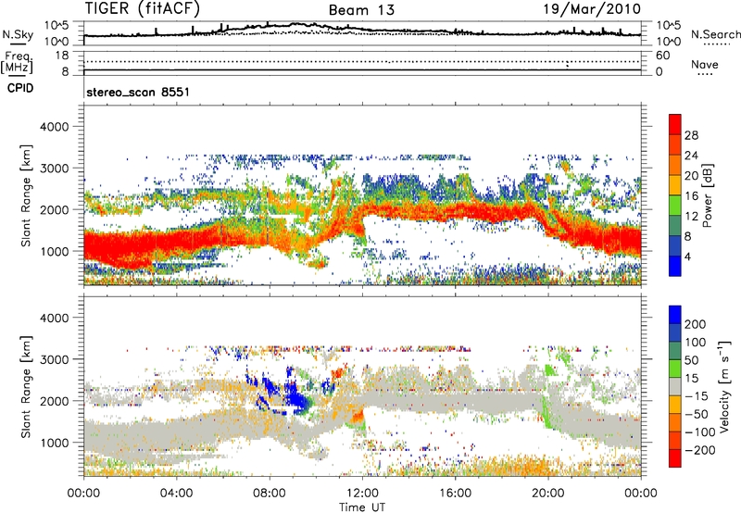The width and height of the screenshot is (741, 513).
Task: Click the 'Velocity [m s-1]' color bar label
Action: 724,386
